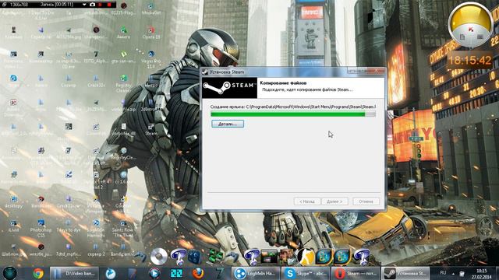The image size is (499, 280).
Task: Open the Saints Row The Third shortcut
Action: click(x=123, y=228)
